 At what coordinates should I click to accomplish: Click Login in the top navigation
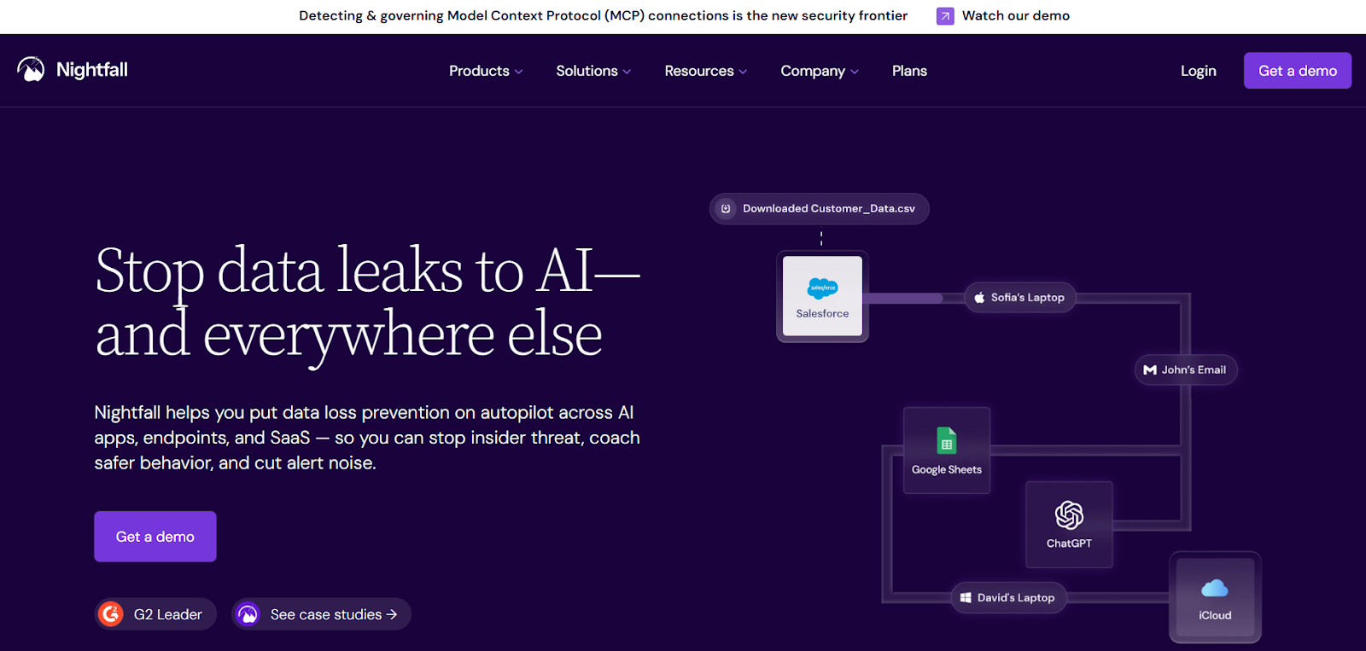[x=1198, y=71]
